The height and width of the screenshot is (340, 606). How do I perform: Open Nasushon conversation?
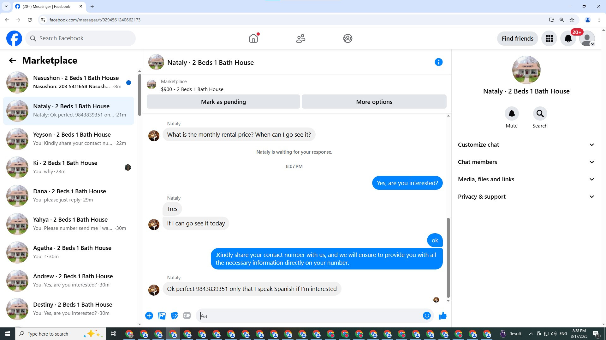(x=68, y=82)
